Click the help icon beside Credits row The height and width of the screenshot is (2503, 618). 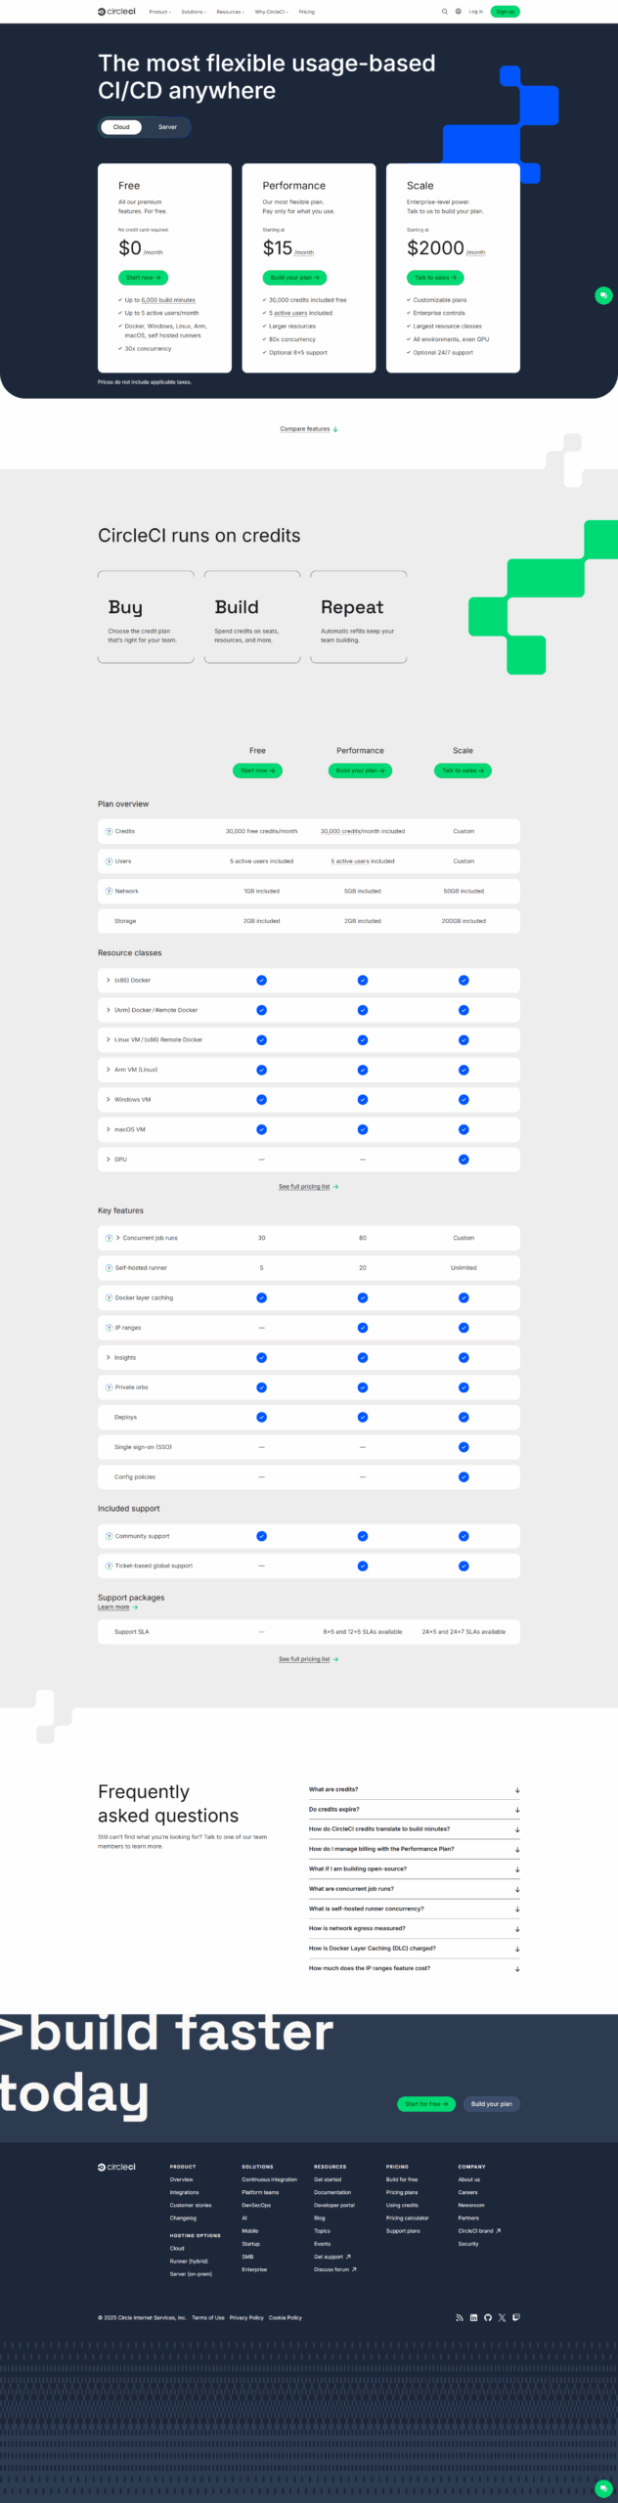coord(109,831)
